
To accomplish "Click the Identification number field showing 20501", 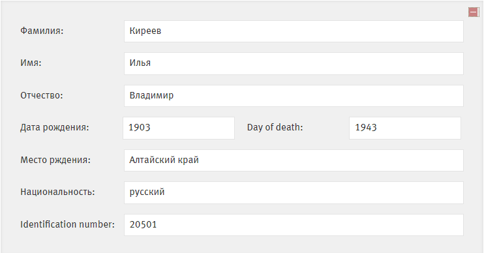I will (294, 224).
